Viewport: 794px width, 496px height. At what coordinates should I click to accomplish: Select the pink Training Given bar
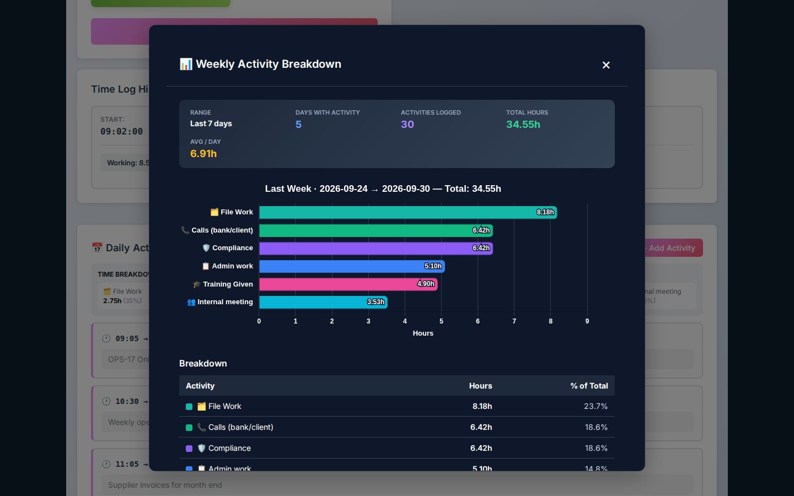(348, 284)
